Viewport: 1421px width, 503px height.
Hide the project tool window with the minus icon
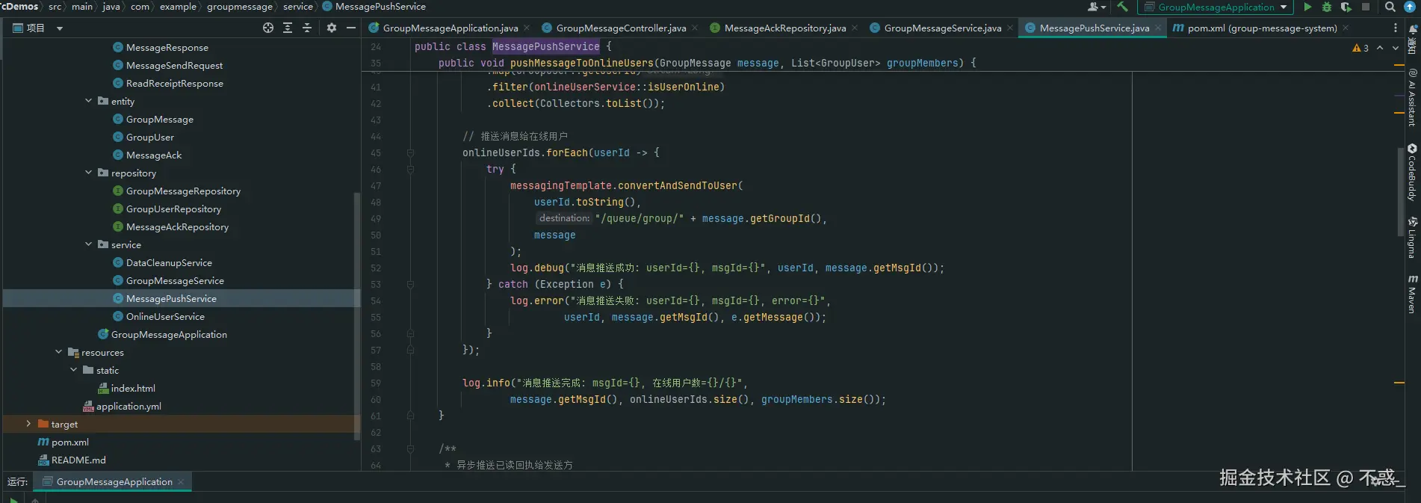click(351, 28)
